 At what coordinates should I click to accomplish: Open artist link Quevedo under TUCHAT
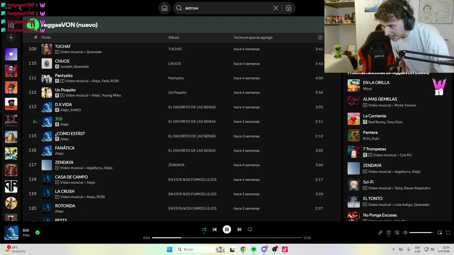click(94, 52)
